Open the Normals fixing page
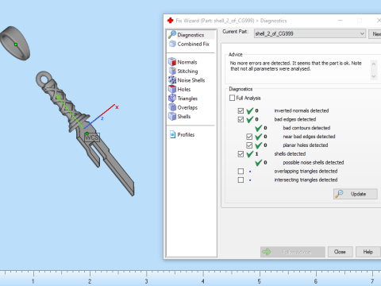This screenshot has width=381, height=286. (x=187, y=62)
